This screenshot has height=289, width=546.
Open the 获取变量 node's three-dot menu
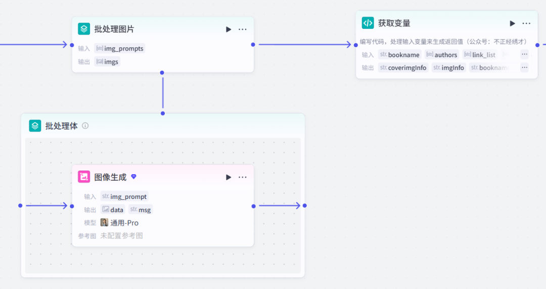(x=526, y=23)
